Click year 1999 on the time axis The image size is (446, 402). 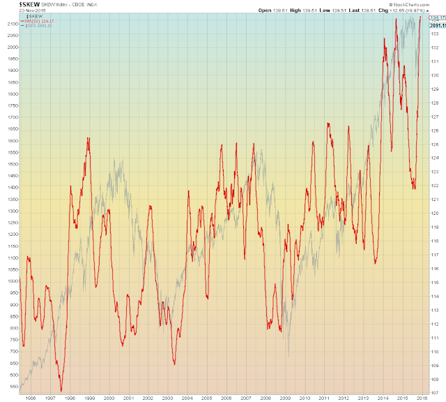tap(90, 399)
